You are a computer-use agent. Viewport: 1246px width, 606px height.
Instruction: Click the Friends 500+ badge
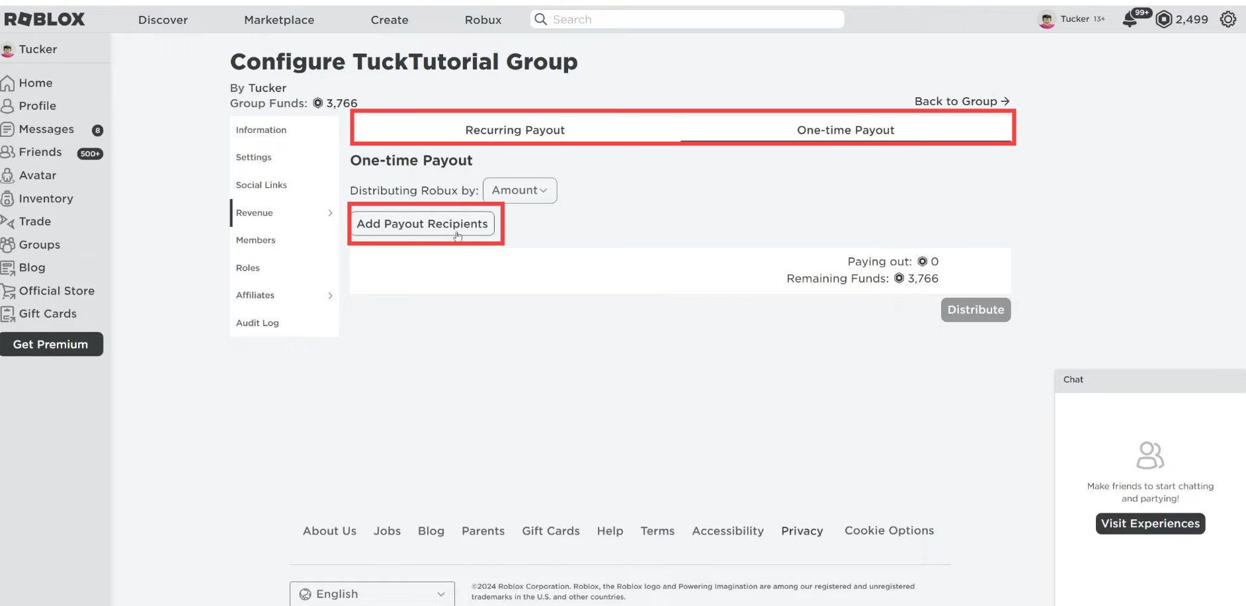coord(90,153)
